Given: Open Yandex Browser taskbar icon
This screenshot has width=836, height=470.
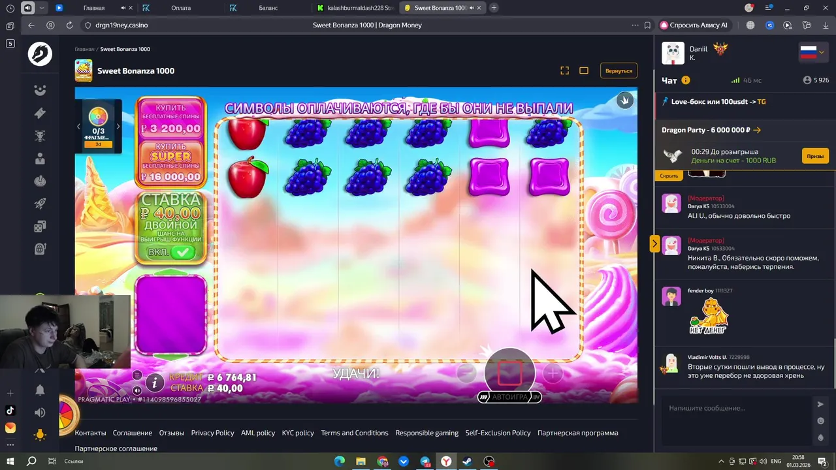Looking at the screenshot, I should pos(446,461).
